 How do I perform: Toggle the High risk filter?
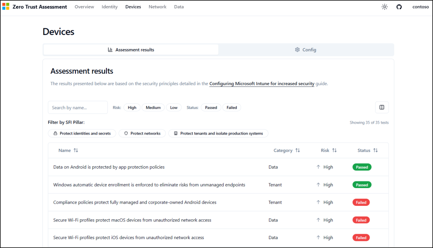pyautogui.click(x=132, y=108)
